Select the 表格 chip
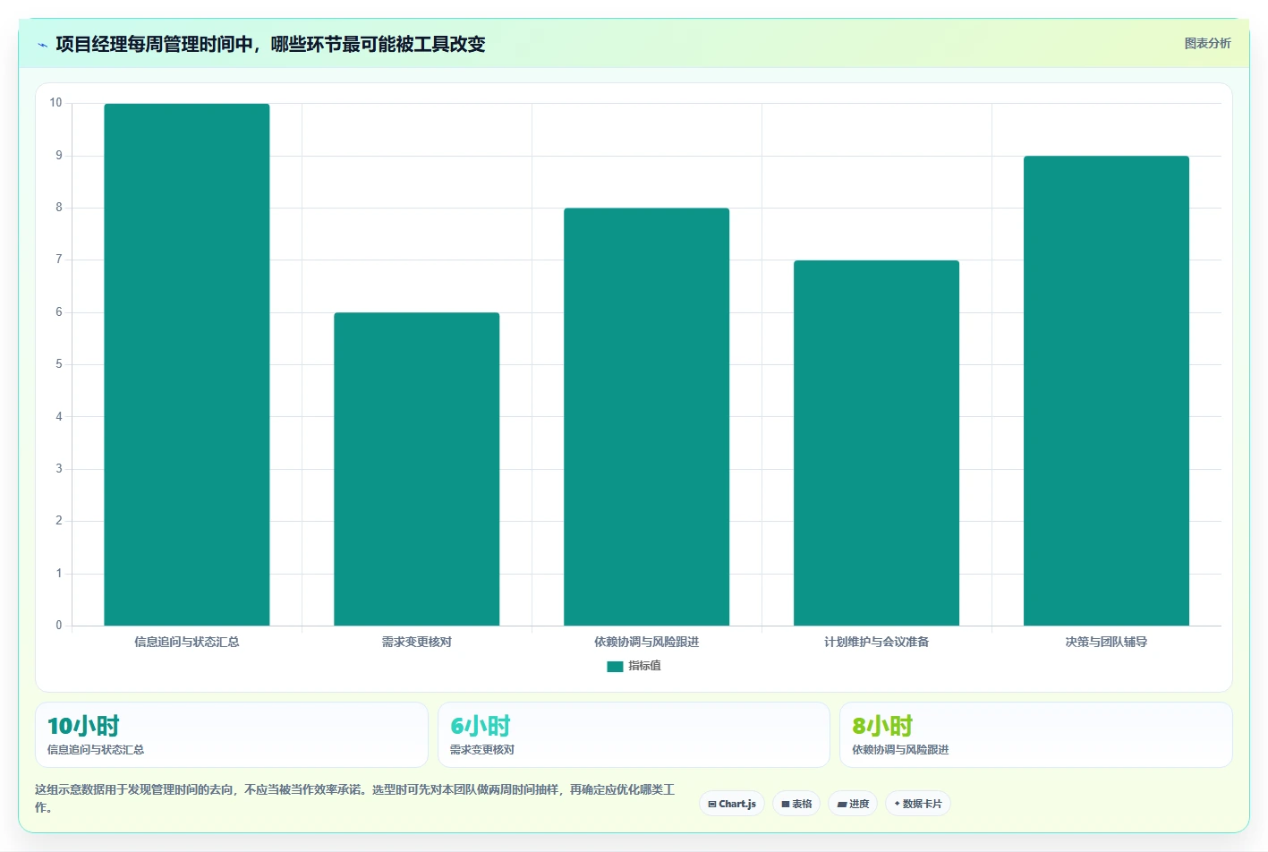The height and width of the screenshot is (852, 1268). tap(796, 804)
